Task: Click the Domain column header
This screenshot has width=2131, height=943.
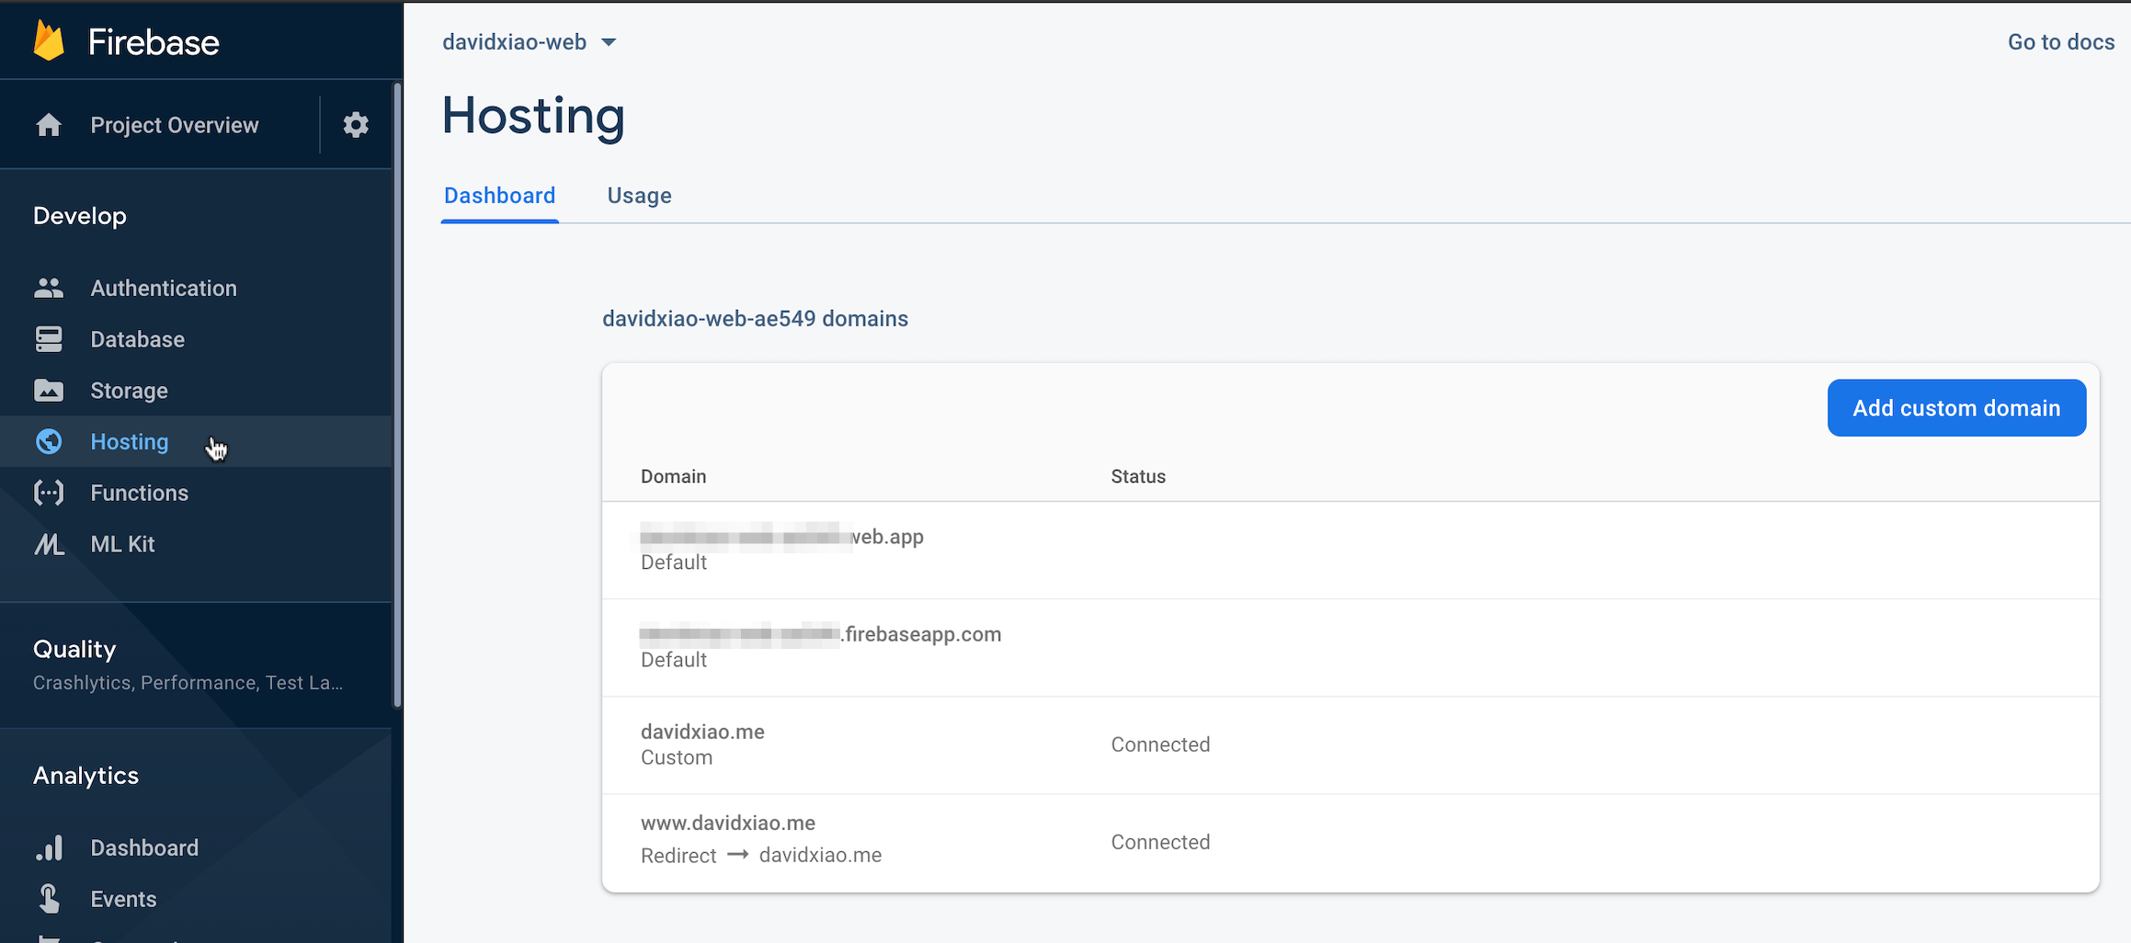Action: click(674, 476)
